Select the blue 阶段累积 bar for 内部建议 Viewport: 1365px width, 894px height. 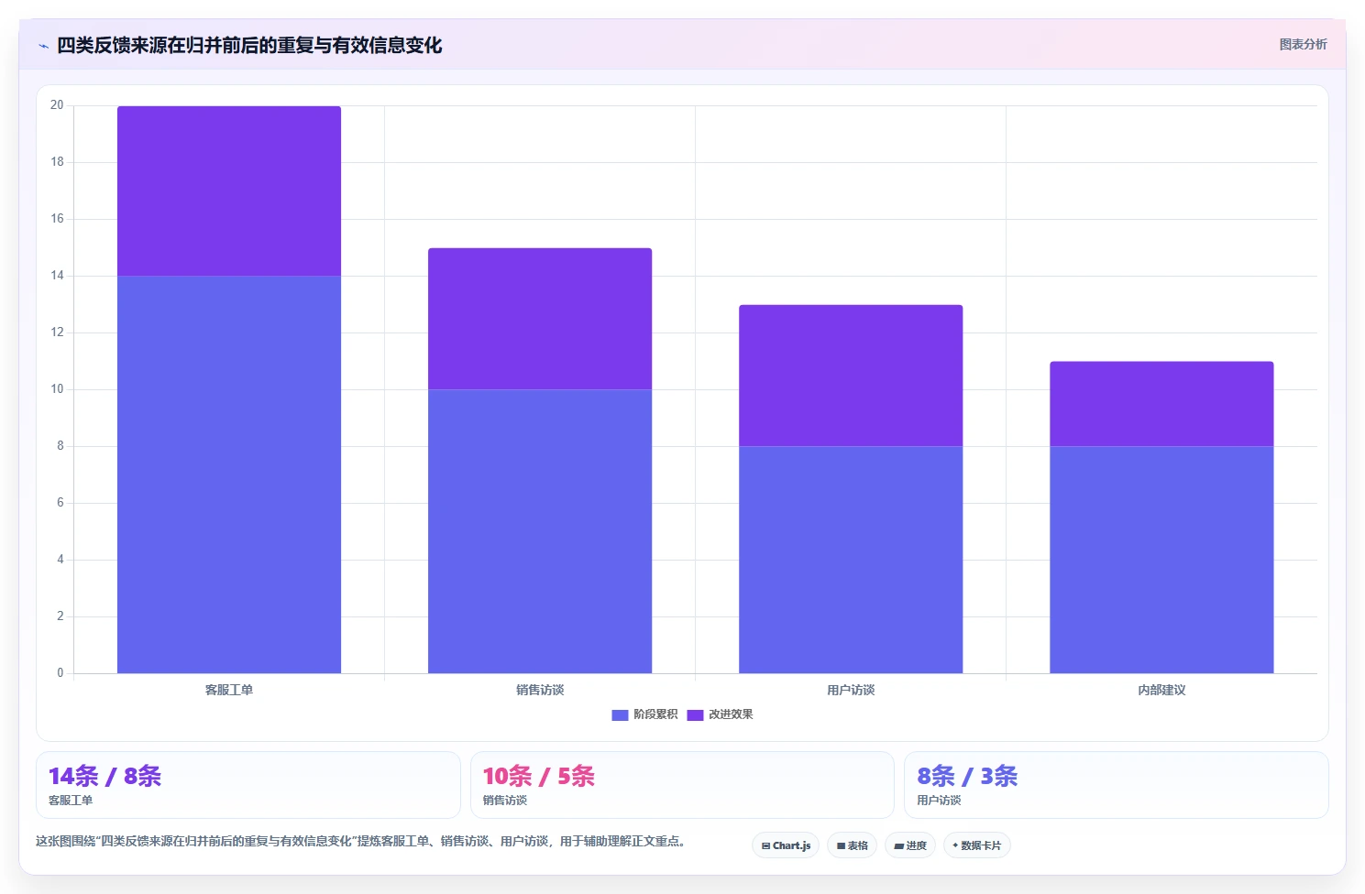(x=1161, y=560)
